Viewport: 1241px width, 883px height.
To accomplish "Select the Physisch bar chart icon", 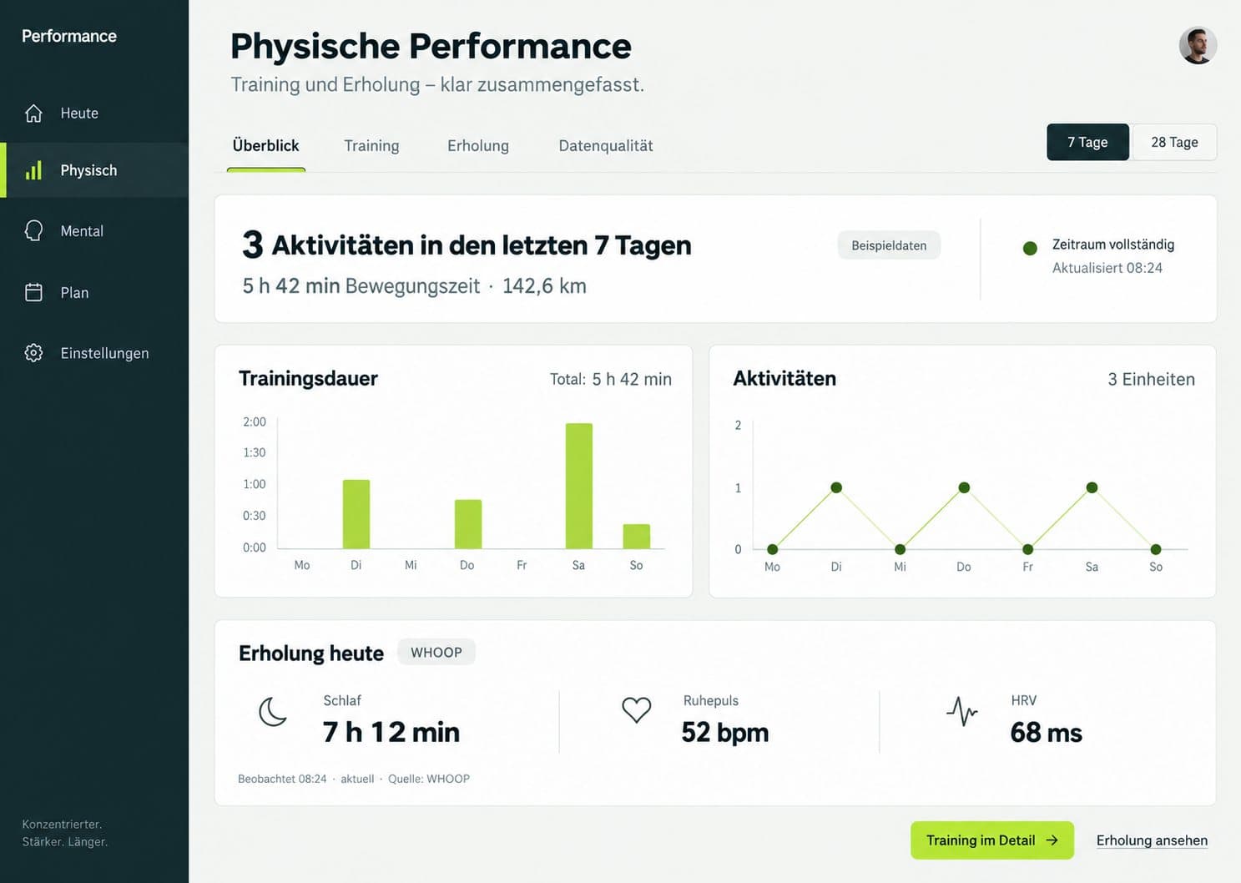I will pyautogui.click(x=33, y=170).
